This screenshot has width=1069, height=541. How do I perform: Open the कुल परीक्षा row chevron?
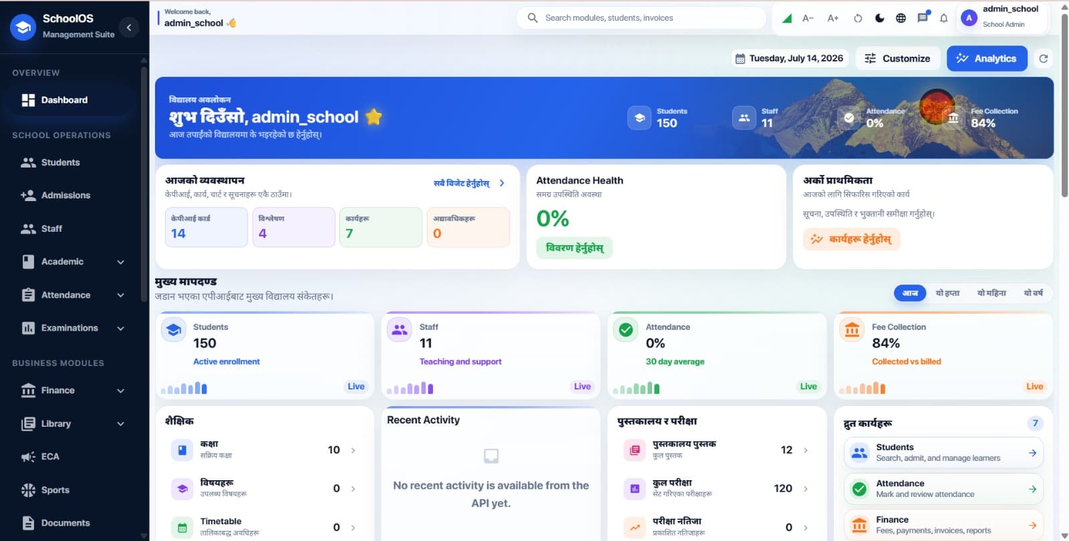805,489
